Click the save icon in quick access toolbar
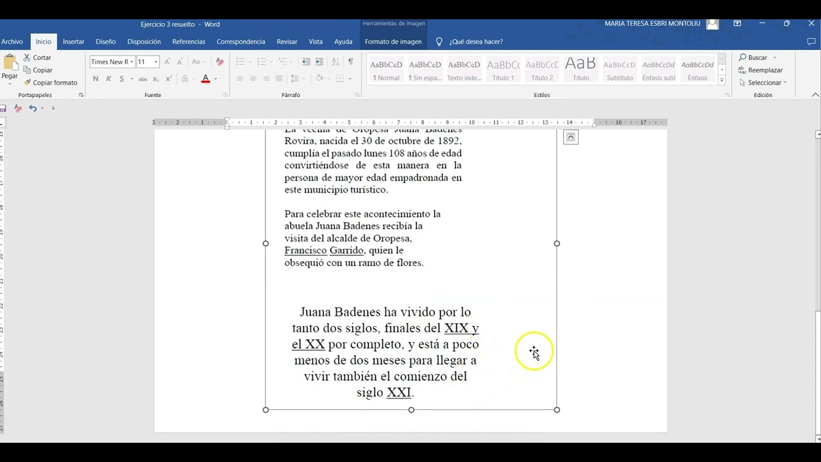 tap(3, 108)
